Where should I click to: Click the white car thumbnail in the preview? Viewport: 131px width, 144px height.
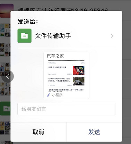tap(79, 82)
